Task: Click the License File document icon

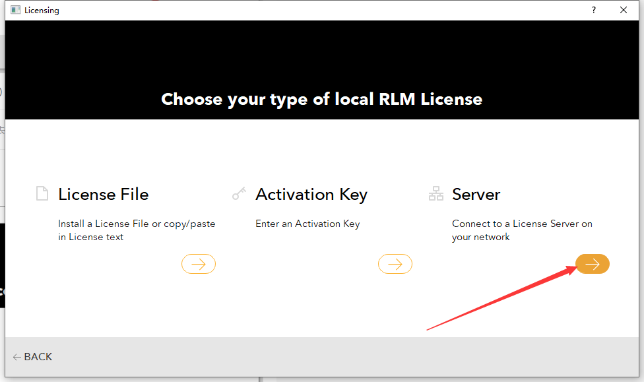Action: click(x=42, y=193)
